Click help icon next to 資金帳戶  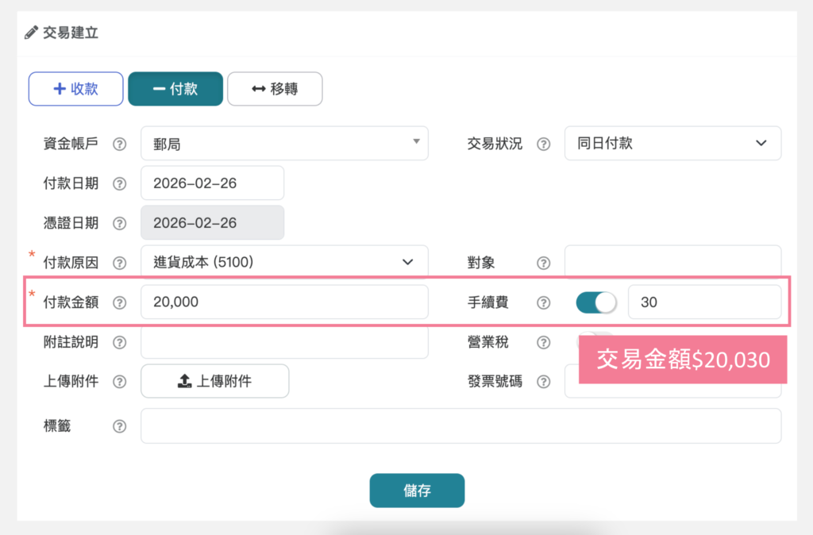click(x=119, y=144)
